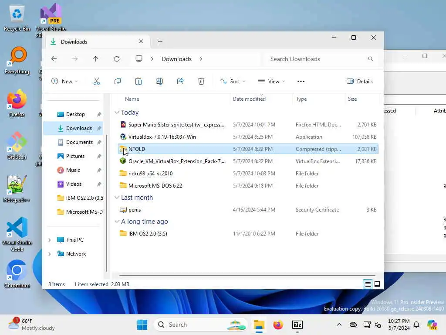Click Downloads in the address bar
Viewport: 446px width, 335px height.
coord(177,59)
